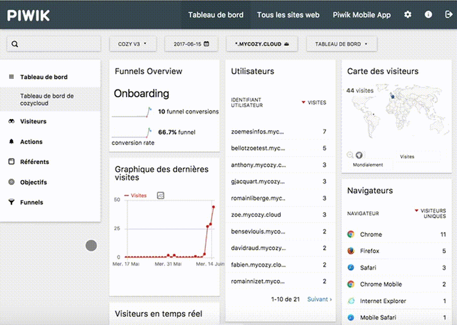Click the Visites legend in graph
Screen dimensions: 457x325
tap(136, 195)
